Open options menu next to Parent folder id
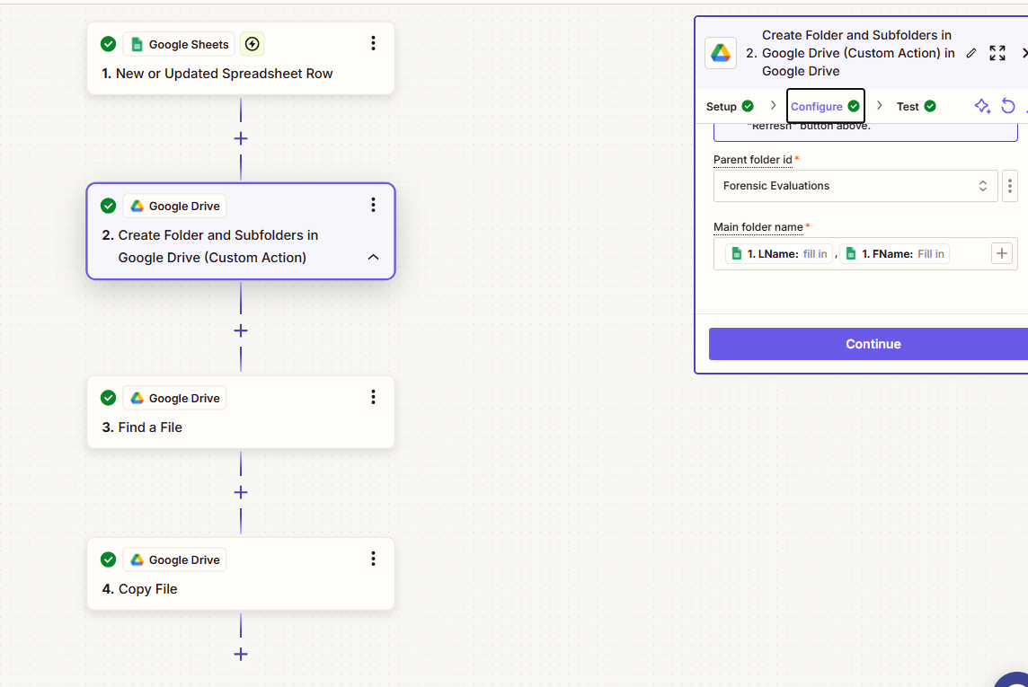 point(1010,186)
